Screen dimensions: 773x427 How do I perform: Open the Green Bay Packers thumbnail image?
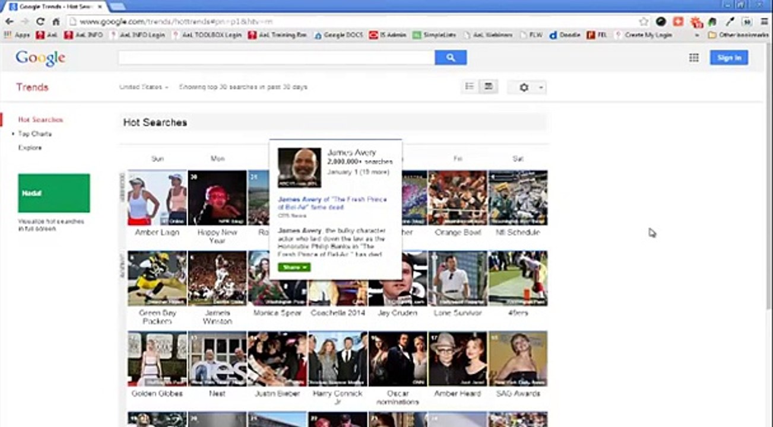(157, 279)
